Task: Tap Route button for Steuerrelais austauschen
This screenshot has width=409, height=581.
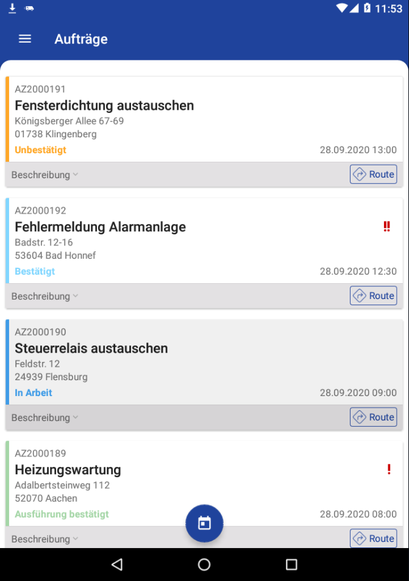Action: tap(373, 417)
